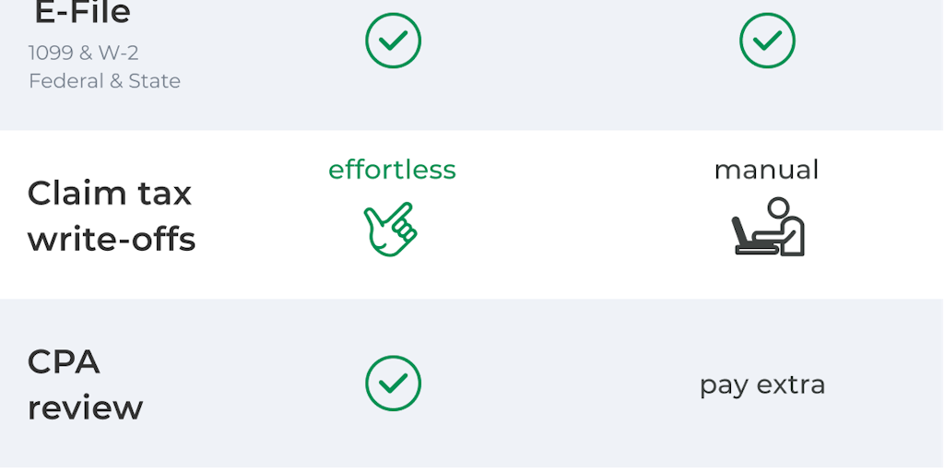Click the laptop inside the manual illustration

749,237
